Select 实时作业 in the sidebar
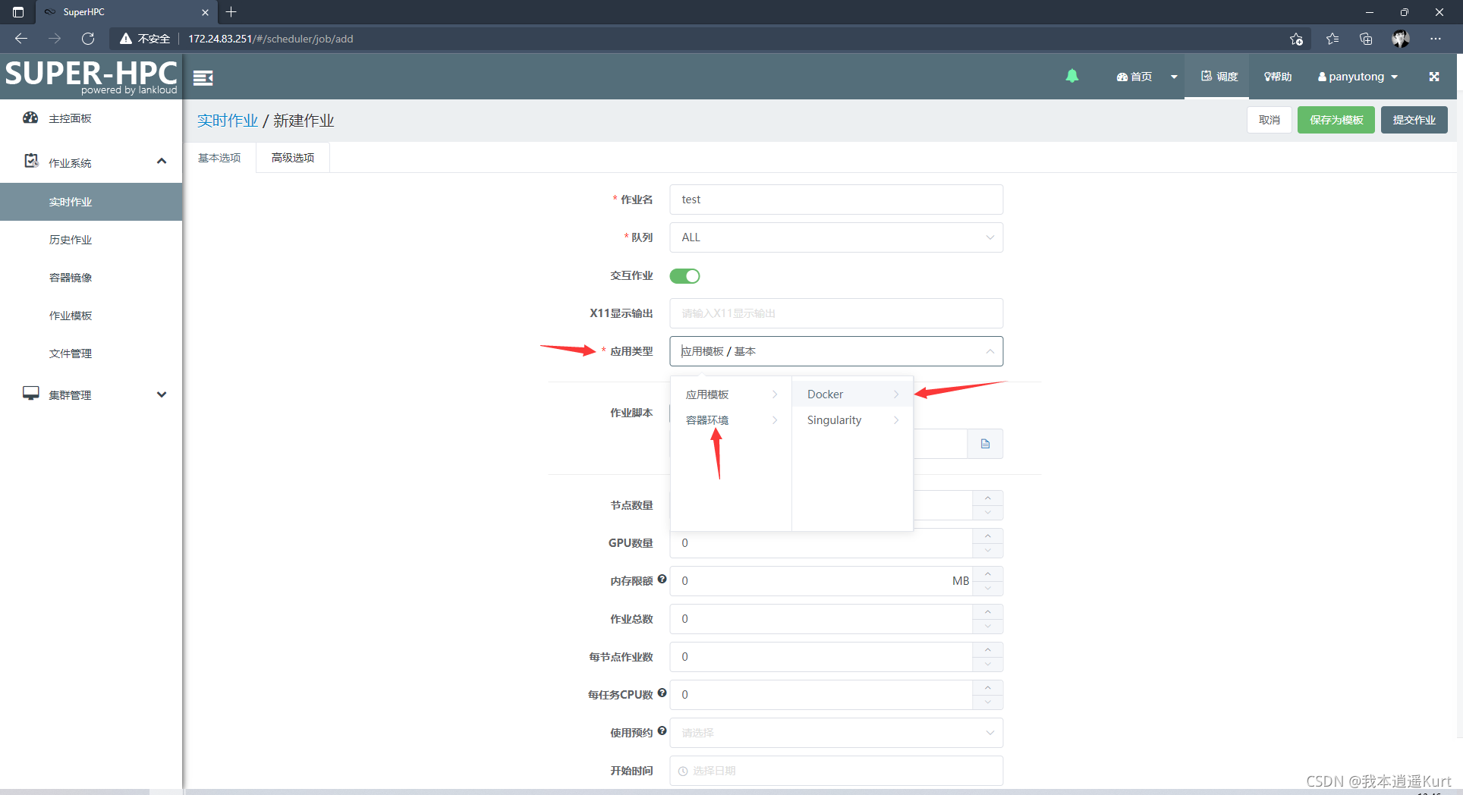The image size is (1463, 795). pyautogui.click(x=91, y=202)
